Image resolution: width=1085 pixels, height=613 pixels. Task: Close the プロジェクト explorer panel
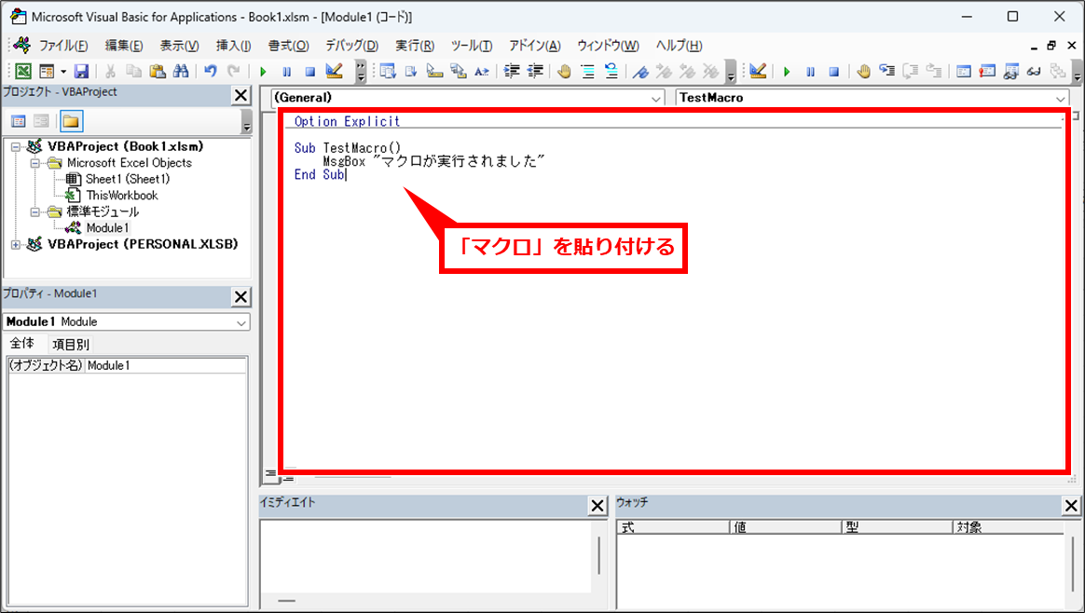point(240,95)
